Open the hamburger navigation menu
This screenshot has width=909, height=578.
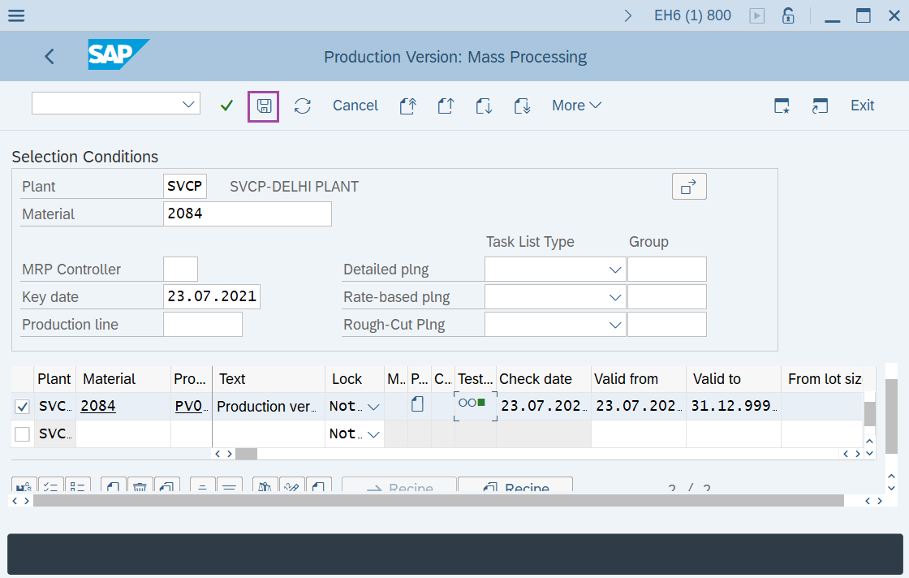15,15
